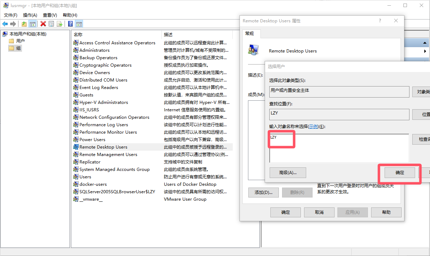Select Remote Desktop Users row in list

tap(153, 147)
